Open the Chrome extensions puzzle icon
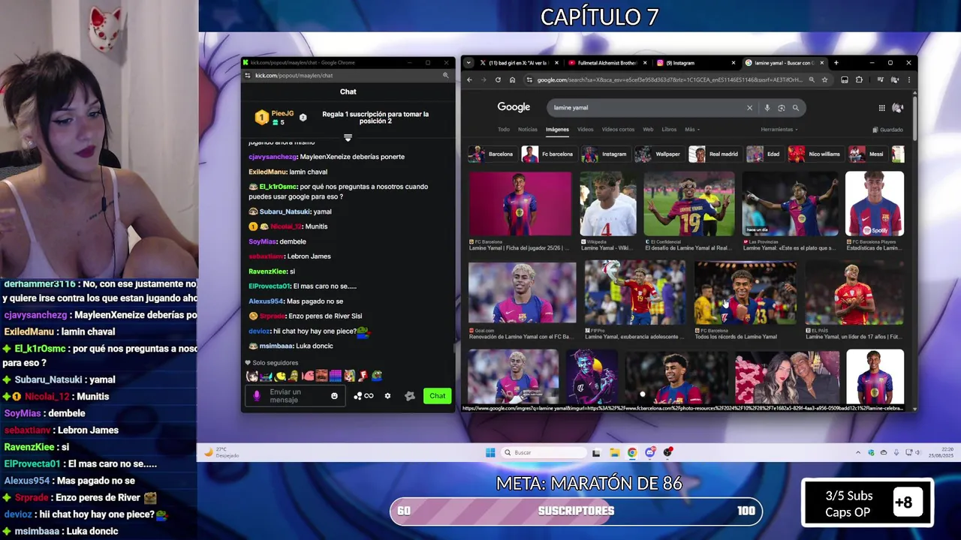961x540 pixels. point(859,79)
